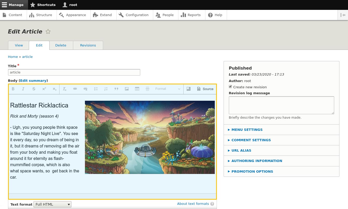Image resolution: width=348 pixels, height=209 pixels.
Task: Expand the Promotion Options section
Action: [282, 171]
